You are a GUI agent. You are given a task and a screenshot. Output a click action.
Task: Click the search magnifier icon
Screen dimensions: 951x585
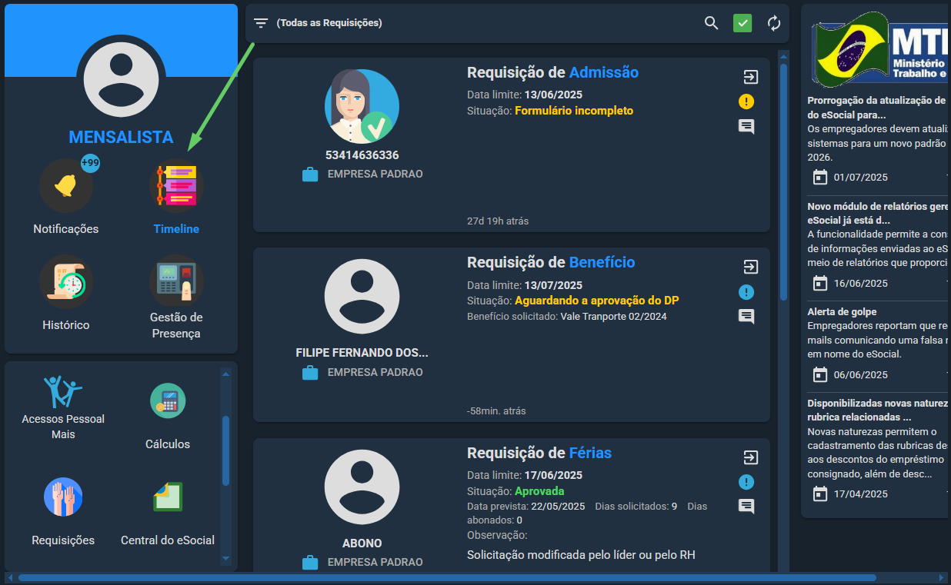coord(712,23)
